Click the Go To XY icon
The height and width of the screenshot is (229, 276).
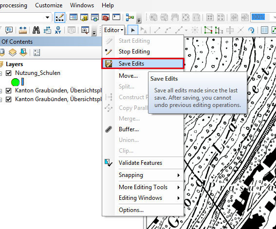pos(58,30)
